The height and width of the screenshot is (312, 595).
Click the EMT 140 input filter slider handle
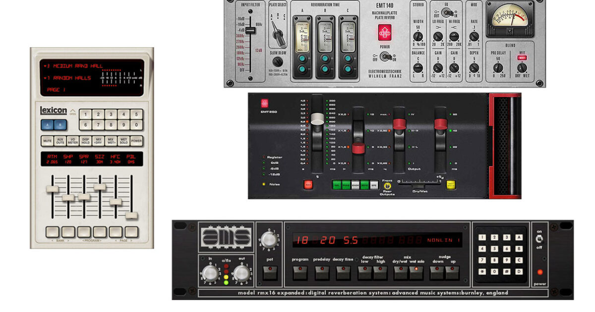(250, 31)
